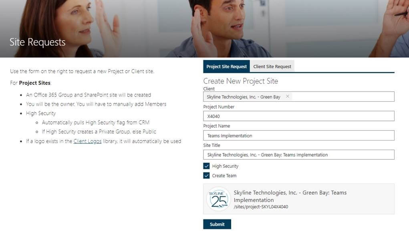409x233 pixels.
Task: Switch to Client Site Request tab
Action: click(272, 66)
